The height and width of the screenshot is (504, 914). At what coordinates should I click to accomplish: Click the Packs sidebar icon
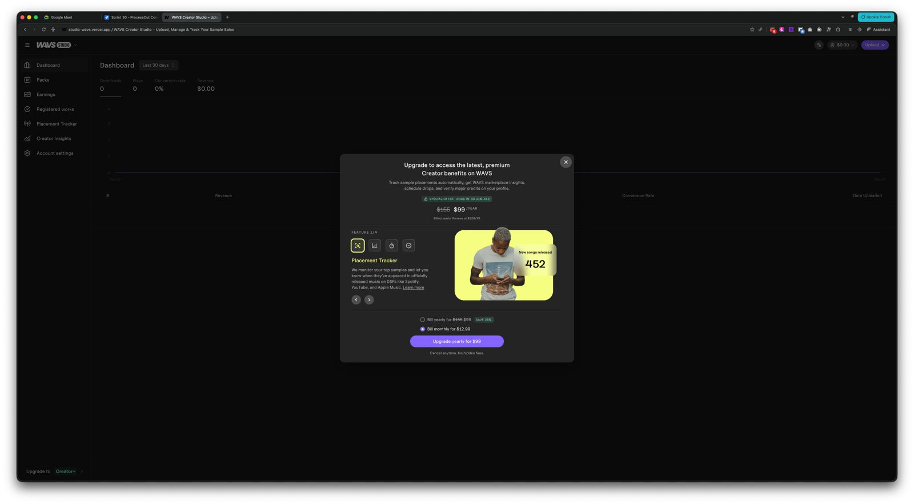click(x=27, y=80)
